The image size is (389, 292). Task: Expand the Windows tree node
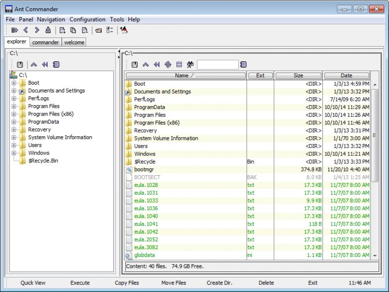tap(14, 153)
